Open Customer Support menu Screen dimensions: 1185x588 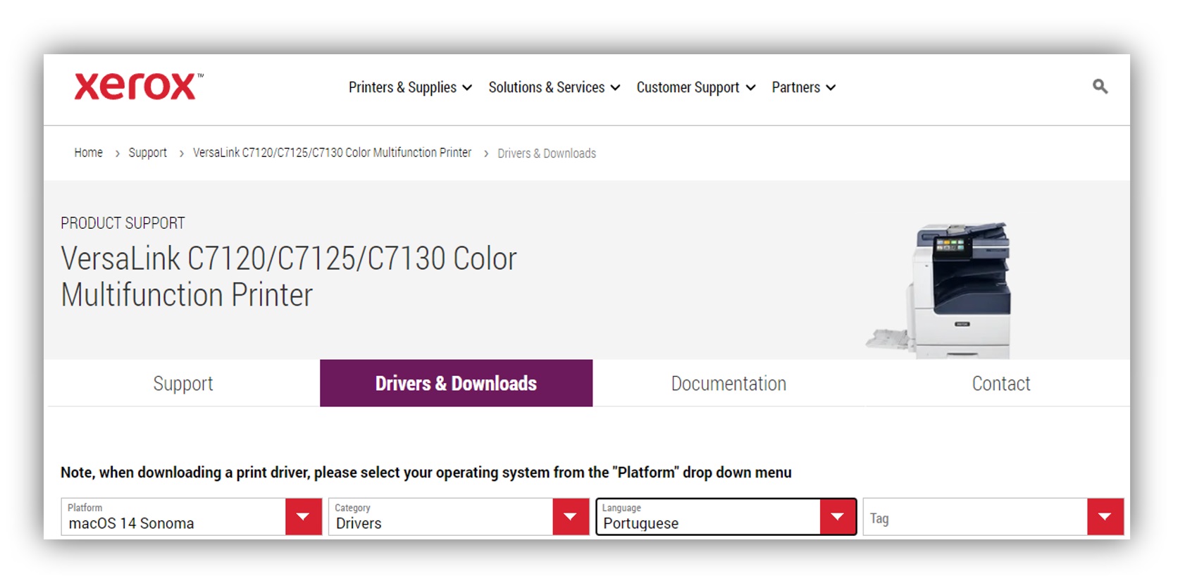coord(696,87)
